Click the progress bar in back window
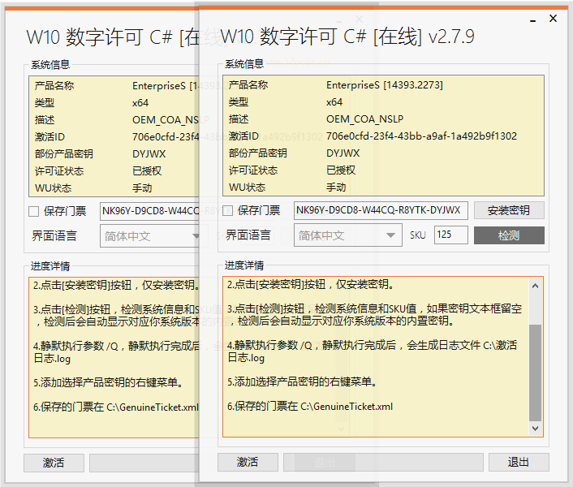The image size is (573, 487). (x=144, y=463)
